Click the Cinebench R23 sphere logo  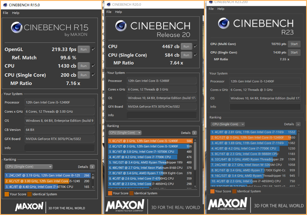[x=224, y=23]
